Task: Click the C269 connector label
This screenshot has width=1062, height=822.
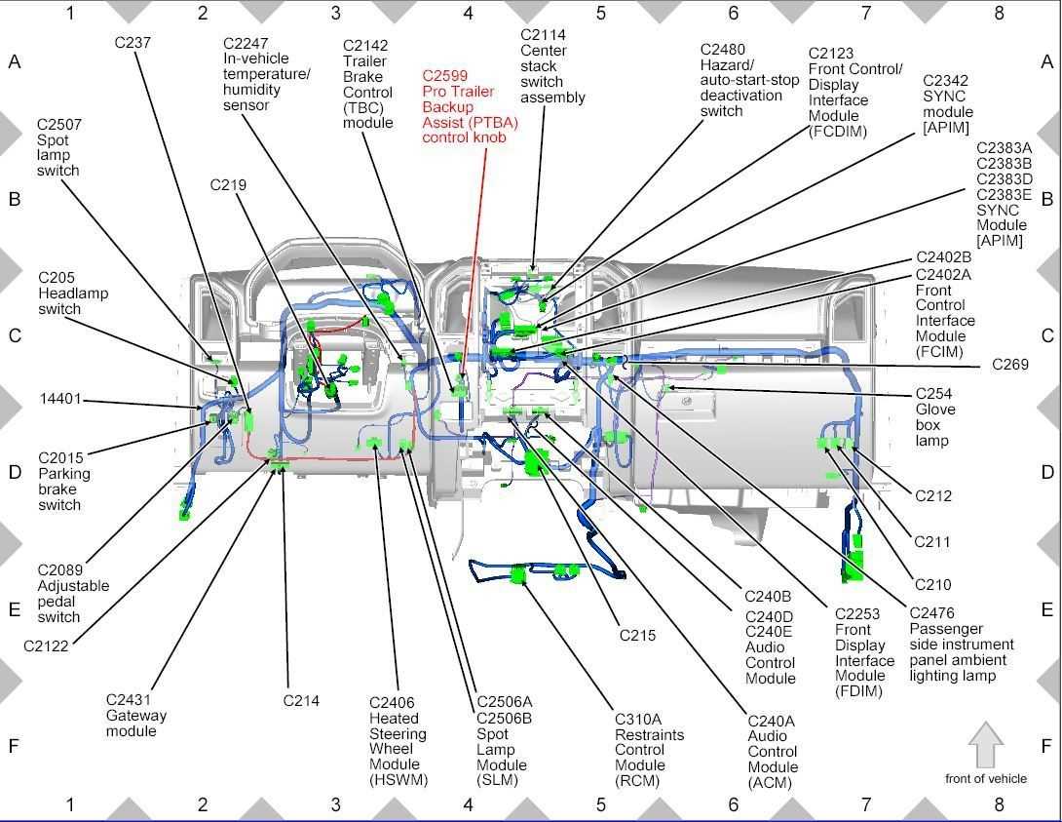Action: 1009,365
